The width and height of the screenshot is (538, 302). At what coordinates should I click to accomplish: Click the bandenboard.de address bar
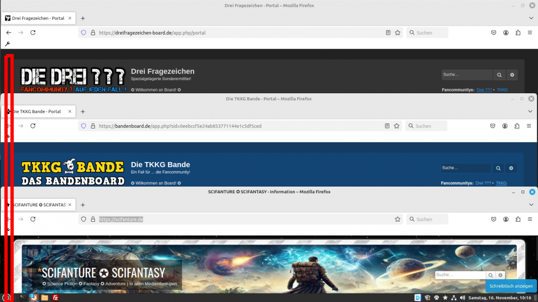point(240,126)
